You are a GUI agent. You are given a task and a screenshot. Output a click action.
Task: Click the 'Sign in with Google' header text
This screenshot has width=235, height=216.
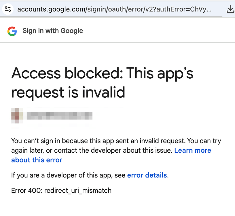click(53, 31)
